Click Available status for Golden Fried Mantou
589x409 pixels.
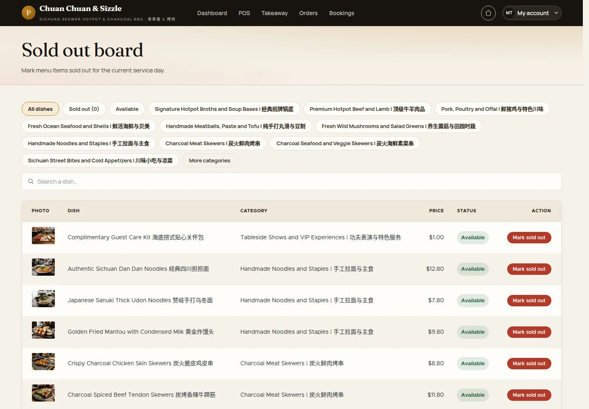(473, 332)
